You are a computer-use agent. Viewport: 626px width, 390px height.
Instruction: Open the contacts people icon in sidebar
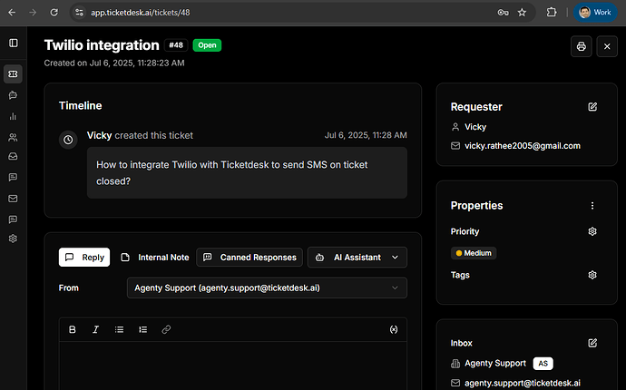coord(13,137)
